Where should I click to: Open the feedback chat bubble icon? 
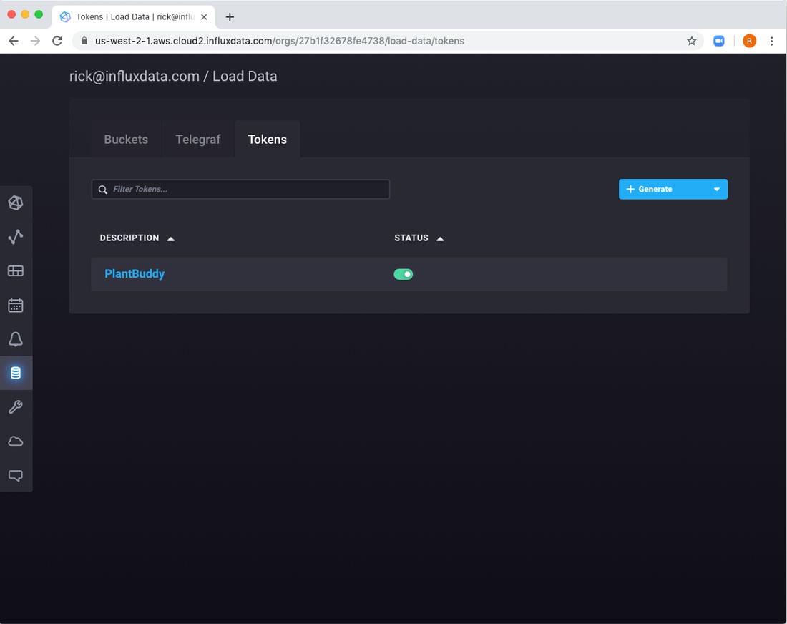16,475
